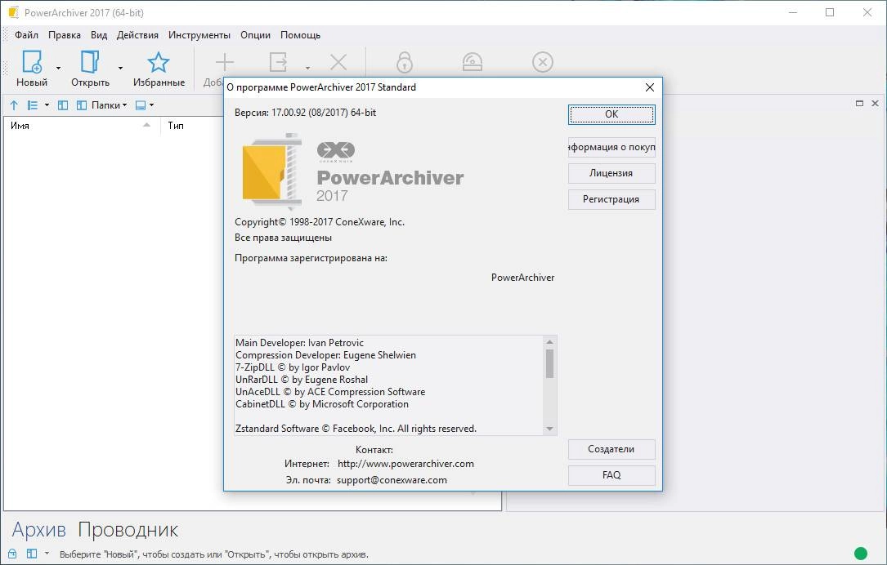Click the panel layout icon next to view dropdown

pos(63,105)
